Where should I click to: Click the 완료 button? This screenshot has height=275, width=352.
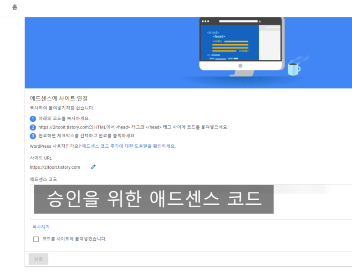[x=38, y=259]
